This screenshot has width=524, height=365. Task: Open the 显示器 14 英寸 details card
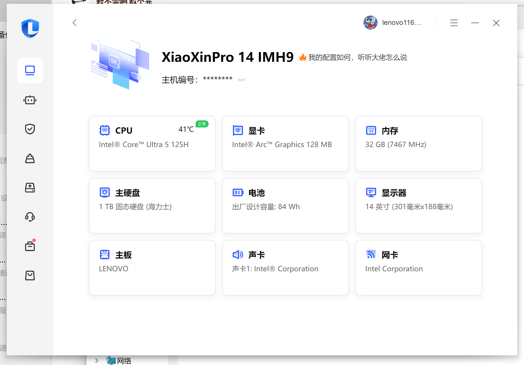(x=419, y=206)
